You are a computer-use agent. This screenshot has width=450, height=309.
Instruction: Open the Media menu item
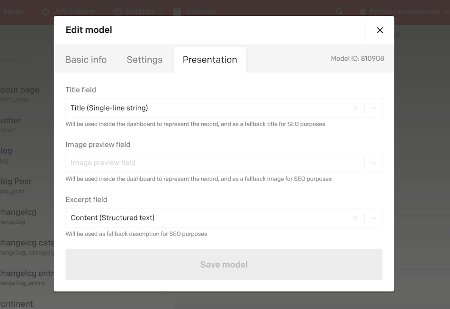(x=13, y=11)
